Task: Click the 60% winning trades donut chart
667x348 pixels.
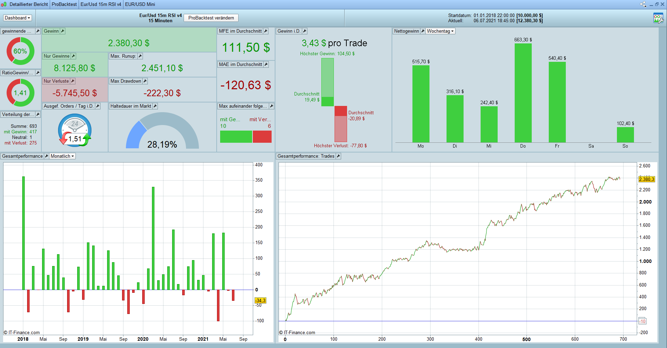Action: point(21,51)
